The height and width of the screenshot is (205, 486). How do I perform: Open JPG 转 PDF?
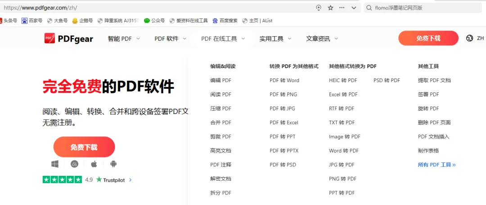coord(342,165)
